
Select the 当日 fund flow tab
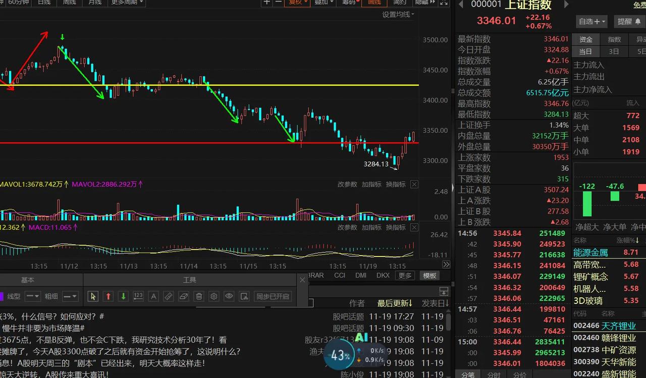pyautogui.click(x=586, y=51)
